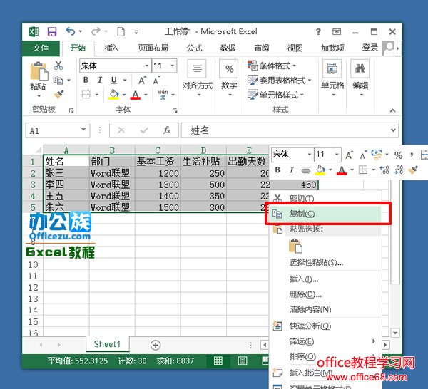
Task: Click the Format Painter brush in ribbon
Action: coord(58,94)
